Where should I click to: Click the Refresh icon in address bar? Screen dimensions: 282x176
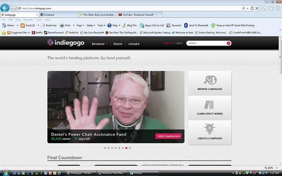point(252,8)
